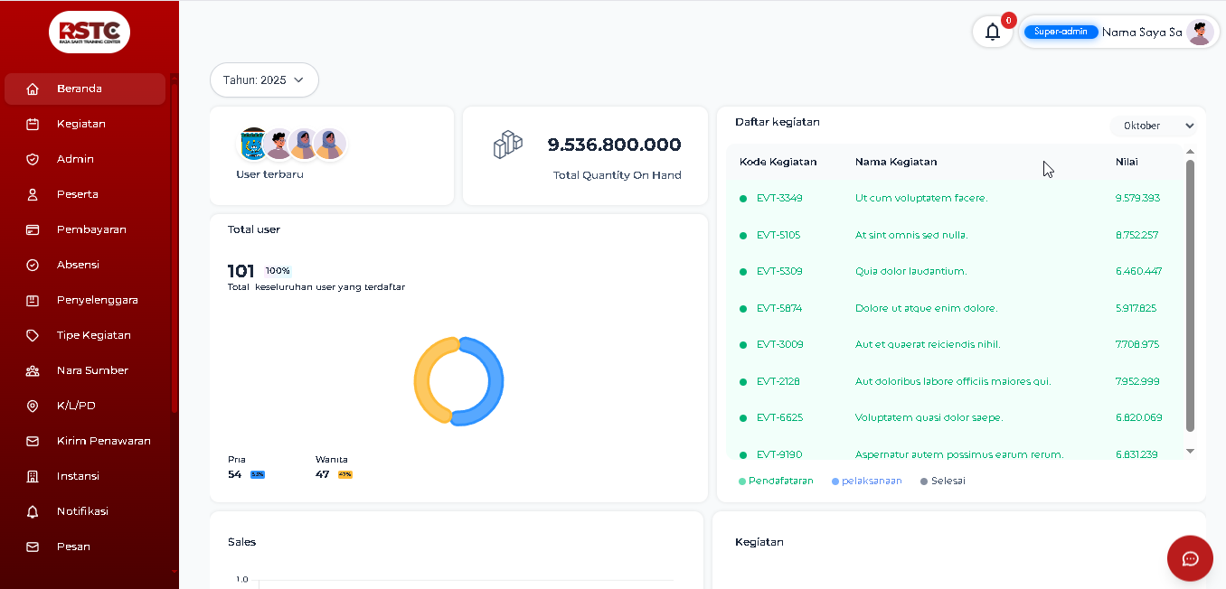Click the EVT-3349 activity link
Image resolution: width=1226 pixels, height=589 pixels.
pyautogui.click(x=778, y=198)
